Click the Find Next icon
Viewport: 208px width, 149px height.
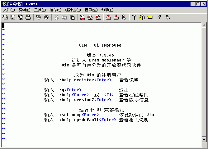pos(90,17)
